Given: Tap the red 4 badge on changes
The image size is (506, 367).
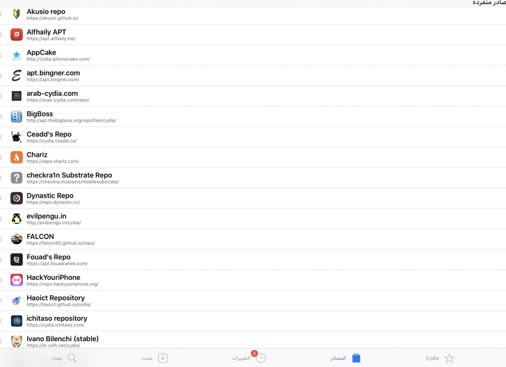Looking at the screenshot, I should [254, 353].
